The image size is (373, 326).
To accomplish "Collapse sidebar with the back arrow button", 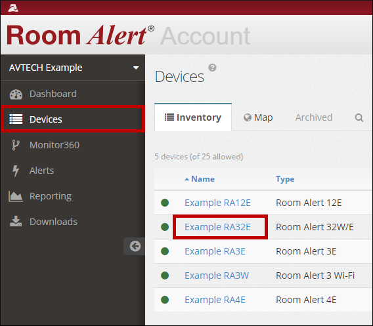I will [135, 246].
